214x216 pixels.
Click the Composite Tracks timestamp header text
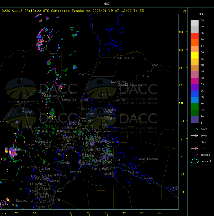click(x=73, y=11)
